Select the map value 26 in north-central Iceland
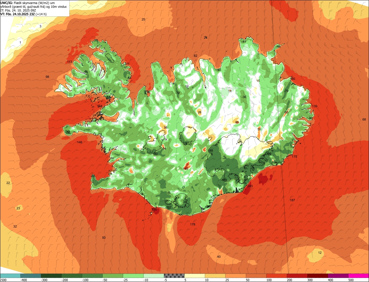 pos(199,112)
